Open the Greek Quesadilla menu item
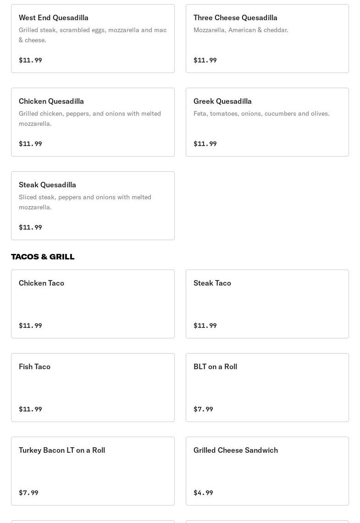 coord(267,122)
